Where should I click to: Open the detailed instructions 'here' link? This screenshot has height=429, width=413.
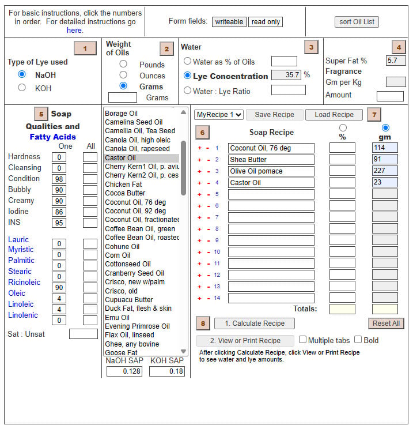click(74, 31)
